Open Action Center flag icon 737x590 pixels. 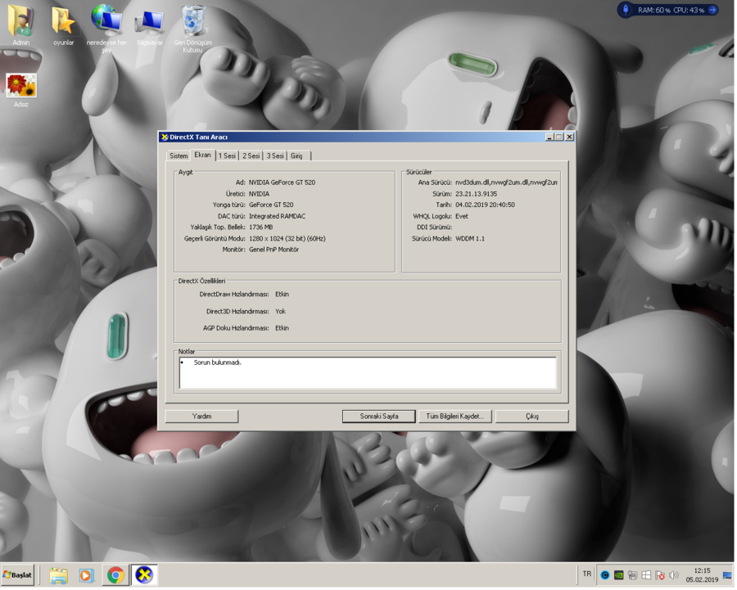tap(660, 575)
